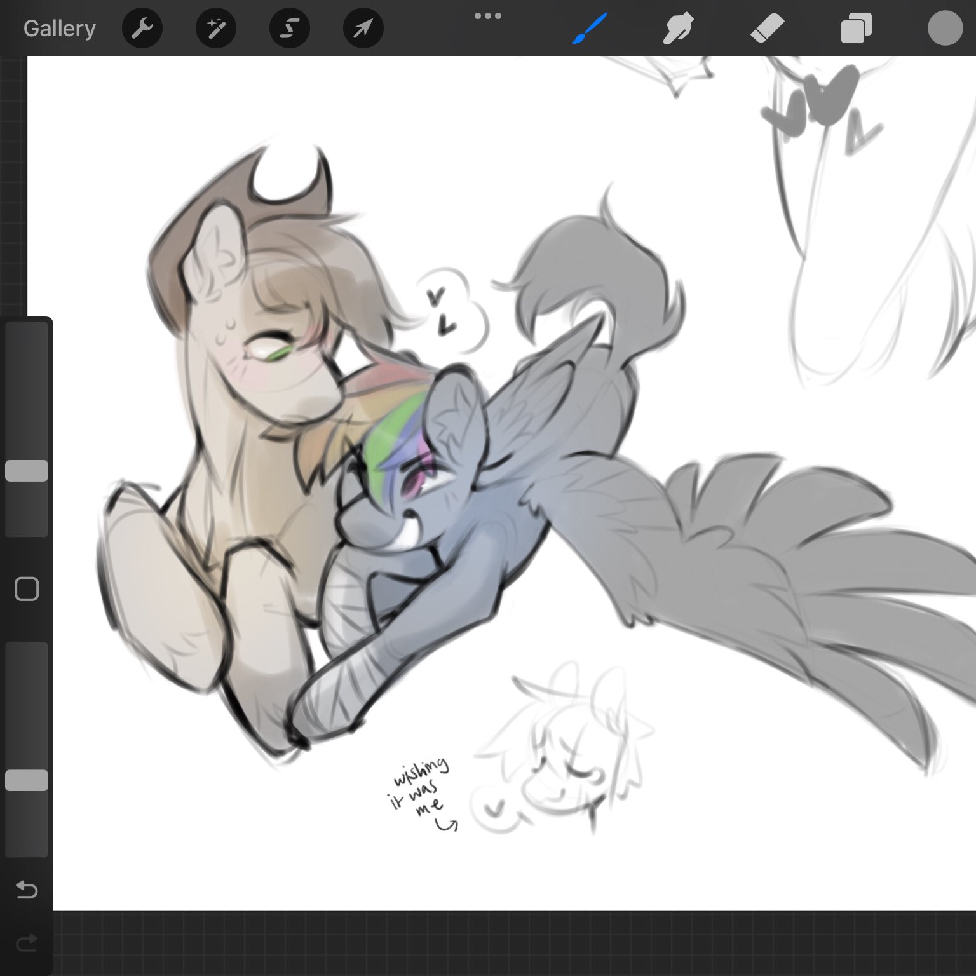Select the Eraser tool

click(768, 29)
